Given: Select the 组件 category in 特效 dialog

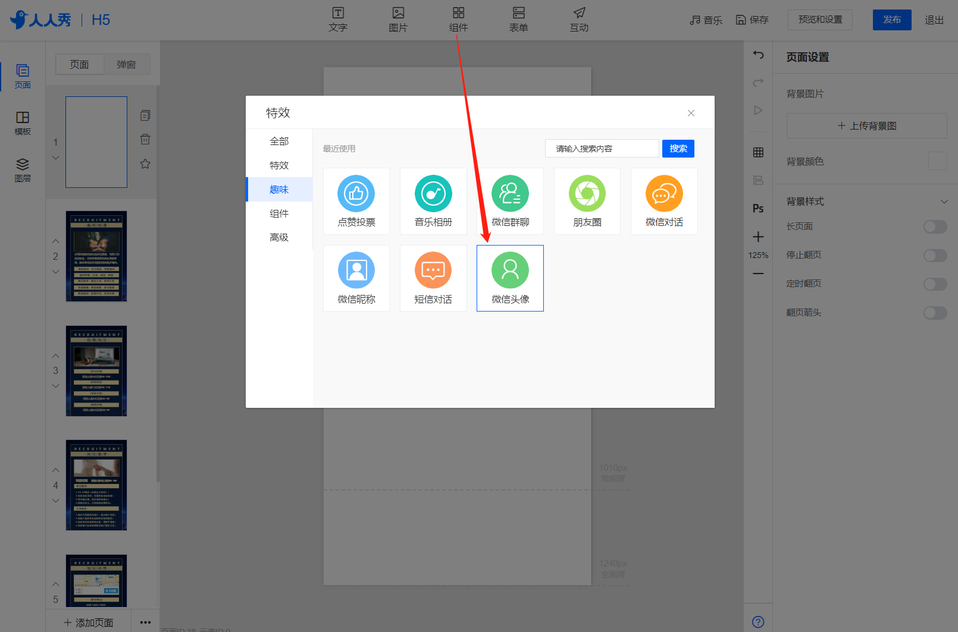Looking at the screenshot, I should click(x=279, y=213).
